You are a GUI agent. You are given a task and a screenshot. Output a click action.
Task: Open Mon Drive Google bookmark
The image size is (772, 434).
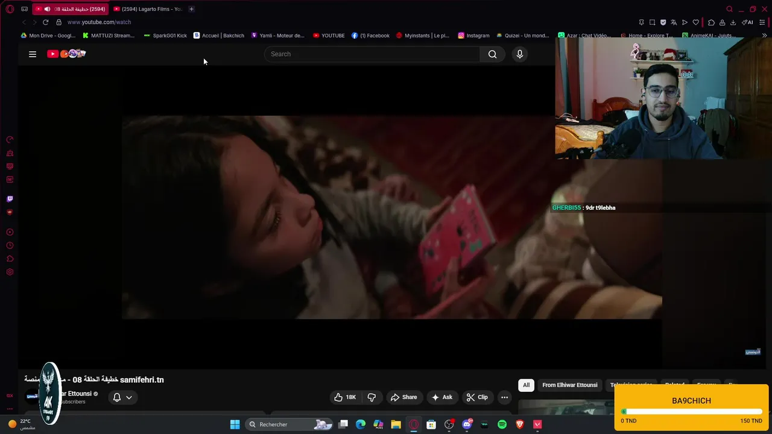(48, 36)
